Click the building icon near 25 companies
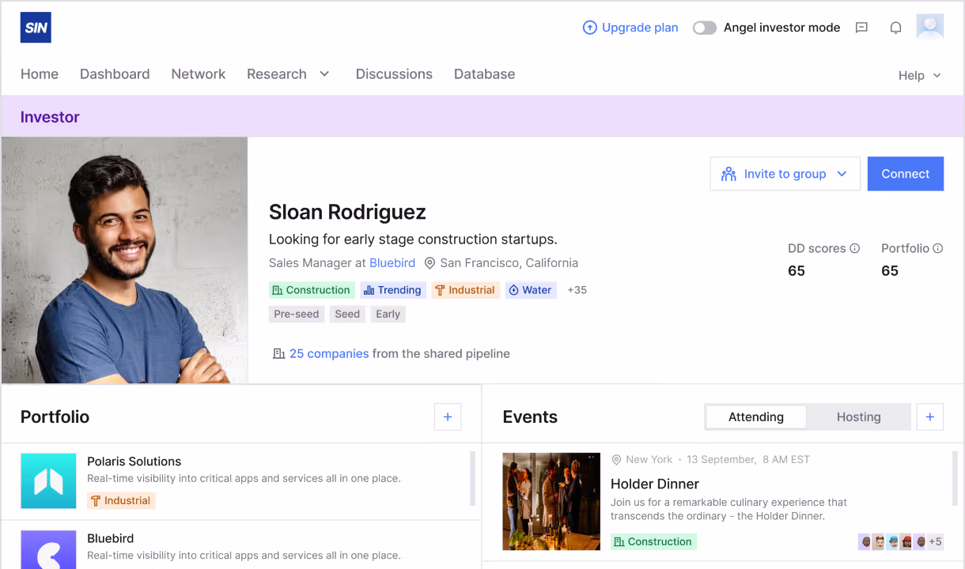 [x=278, y=353]
